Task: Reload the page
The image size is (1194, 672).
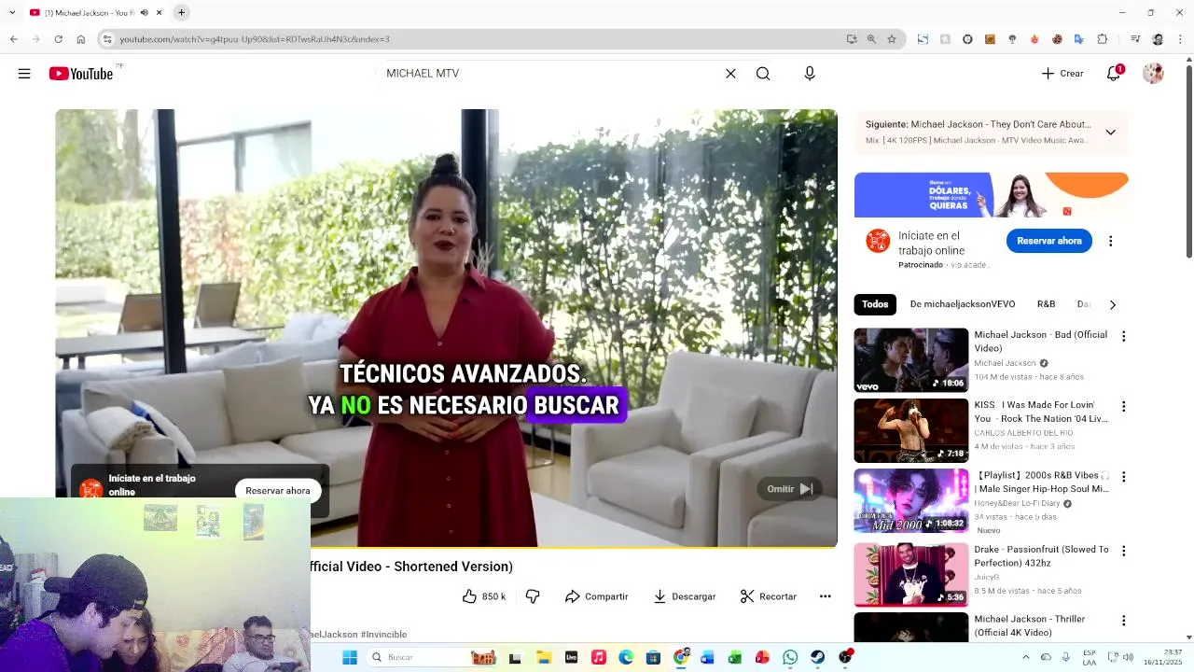Action: 58,39
